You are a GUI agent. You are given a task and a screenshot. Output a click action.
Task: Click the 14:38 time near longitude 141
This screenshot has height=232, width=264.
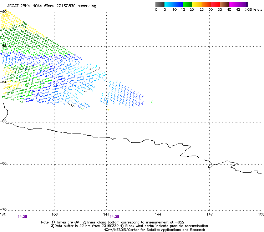[114, 217]
